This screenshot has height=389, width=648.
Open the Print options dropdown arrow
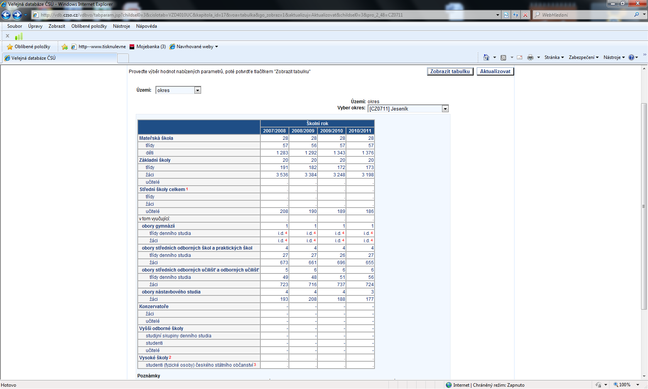coord(538,57)
